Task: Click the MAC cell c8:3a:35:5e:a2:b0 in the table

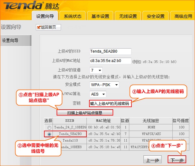Action: pyautogui.click(x=104, y=134)
